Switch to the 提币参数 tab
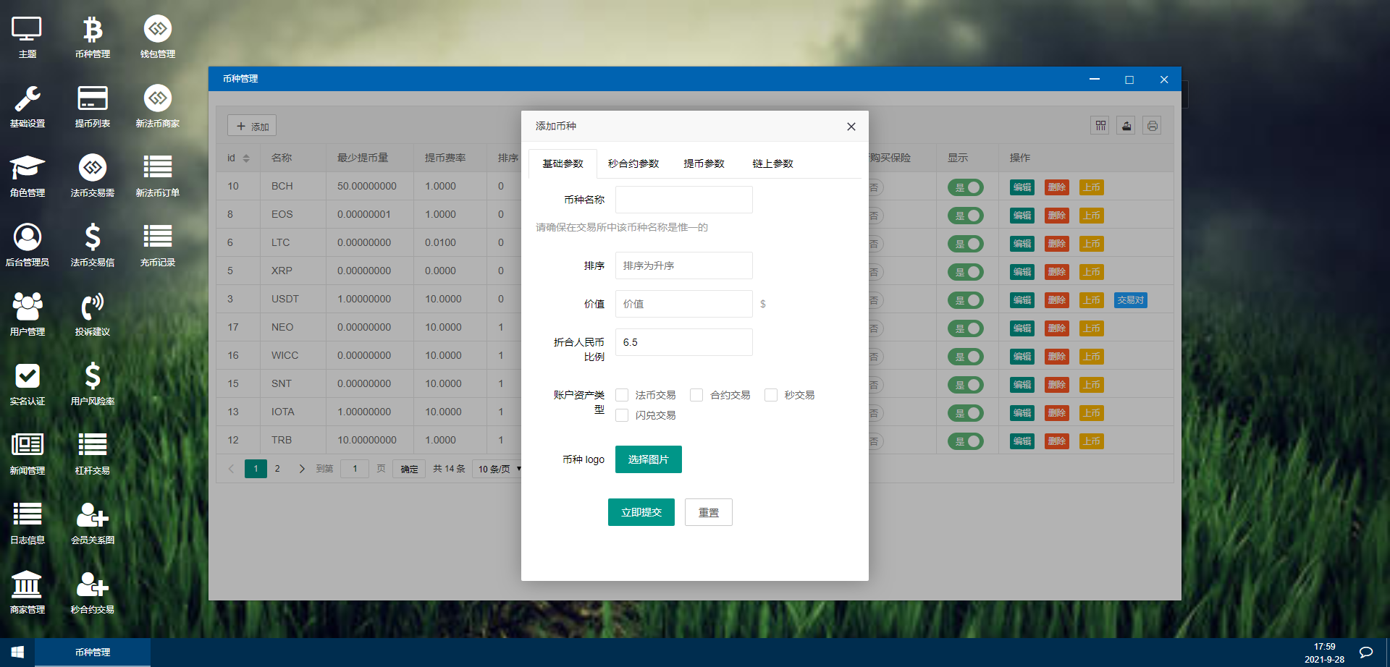This screenshot has height=667, width=1390. [704, 163]
